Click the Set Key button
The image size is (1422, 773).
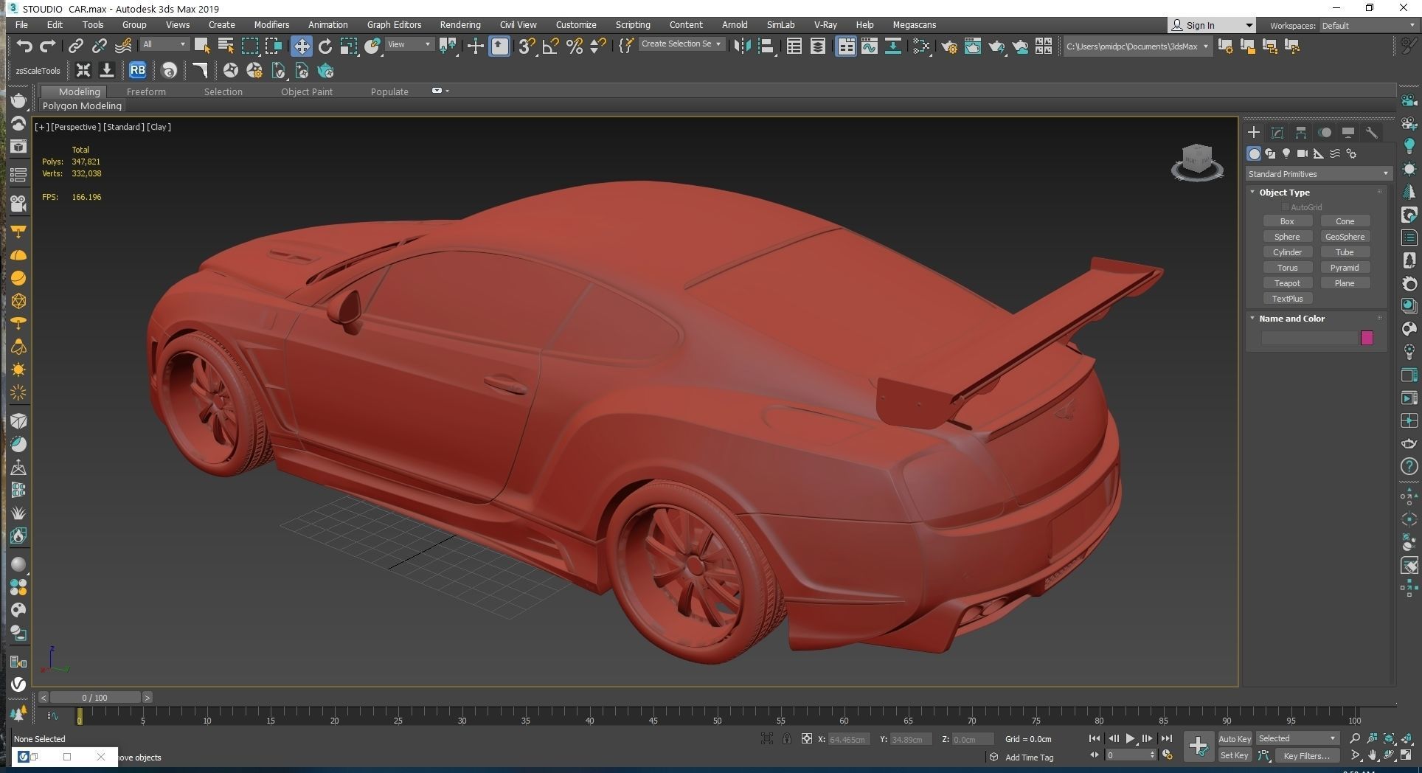click(x=1235, y=755)
